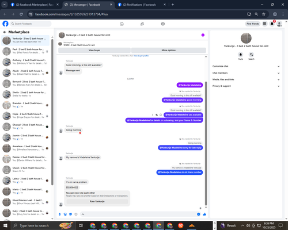Open Hope's conversation in list
288x230 pixels.
coord(25,116)
